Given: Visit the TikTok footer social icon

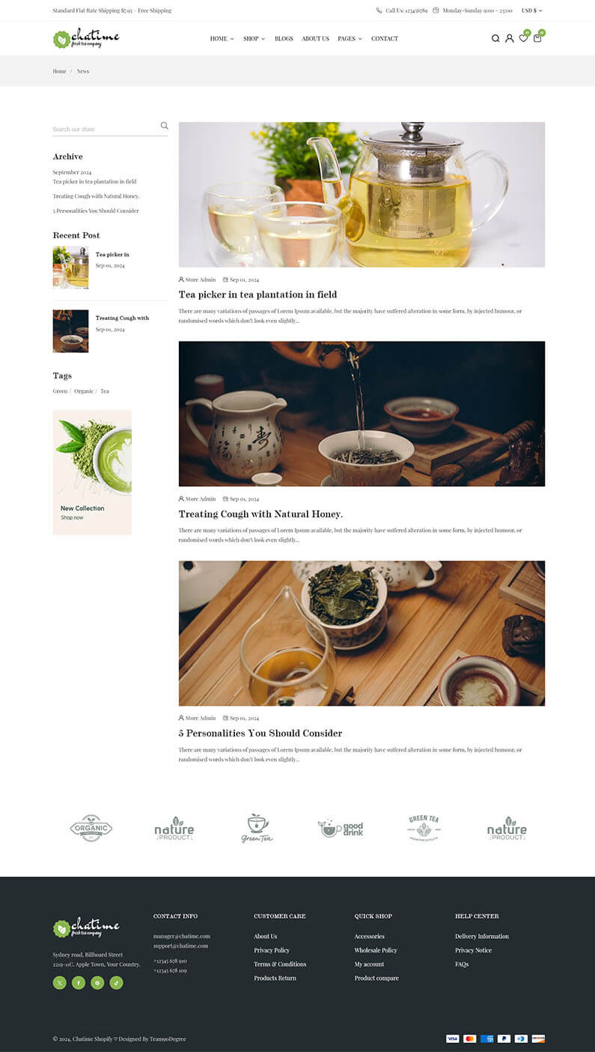Looking at the screenshot, I should [116, 982].
